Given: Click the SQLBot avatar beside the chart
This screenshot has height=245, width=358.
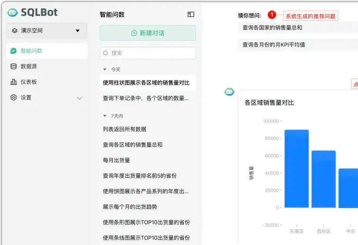Looking at the screenshot, I should coord(229,92).
